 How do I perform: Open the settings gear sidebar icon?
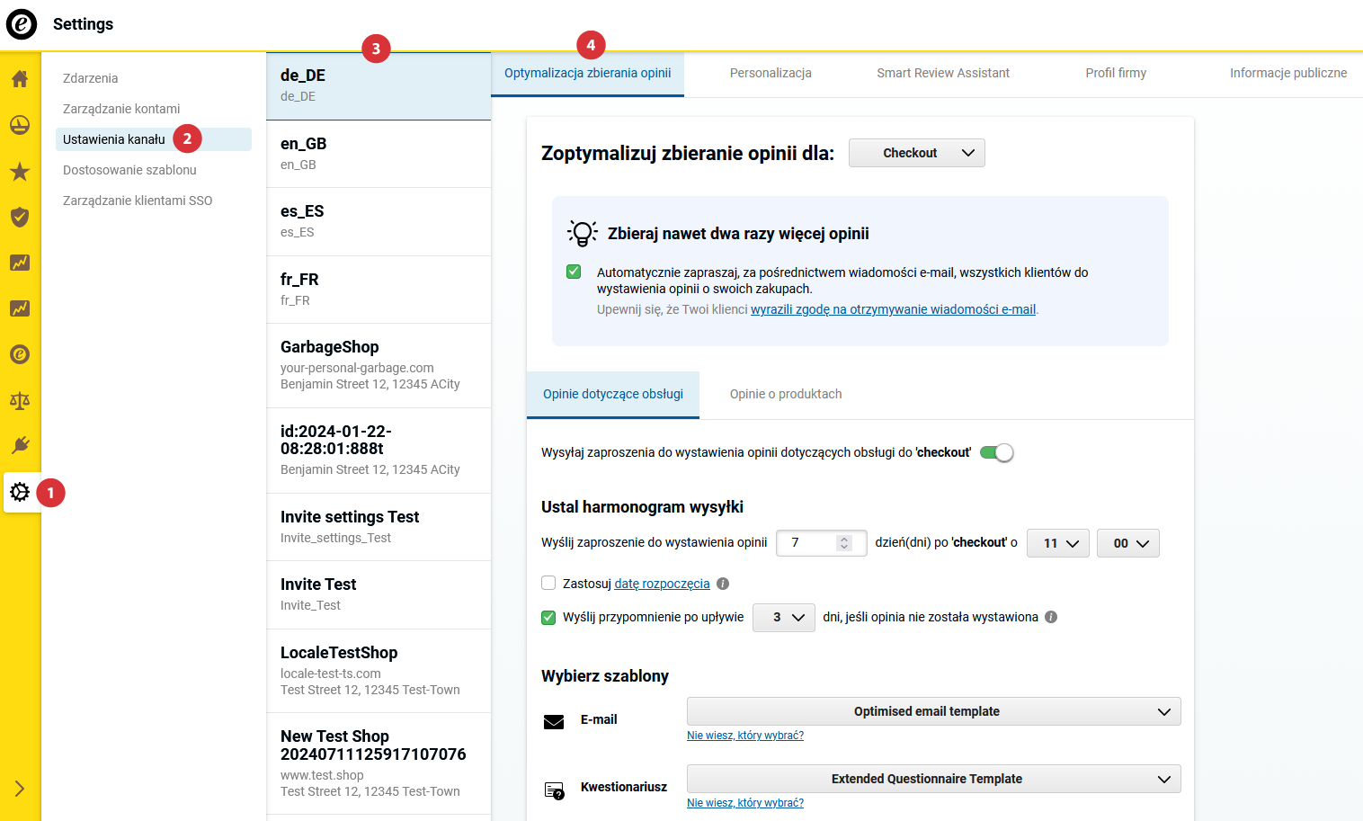[x=20, y=492]
